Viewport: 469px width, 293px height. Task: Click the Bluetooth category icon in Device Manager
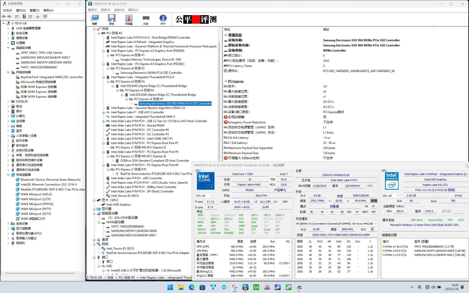[13, 131]
